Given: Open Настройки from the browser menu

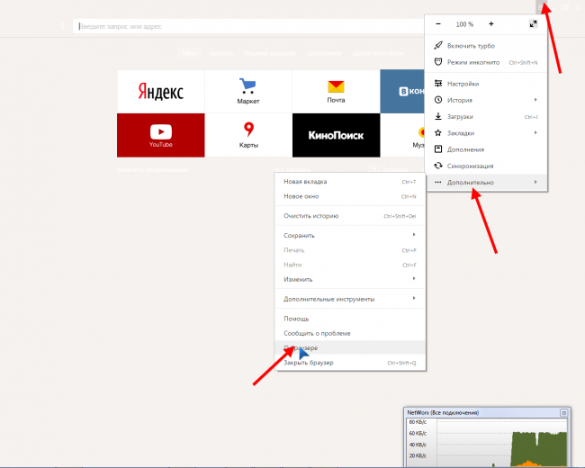Looking at the screenshot, I should [463, 84].
